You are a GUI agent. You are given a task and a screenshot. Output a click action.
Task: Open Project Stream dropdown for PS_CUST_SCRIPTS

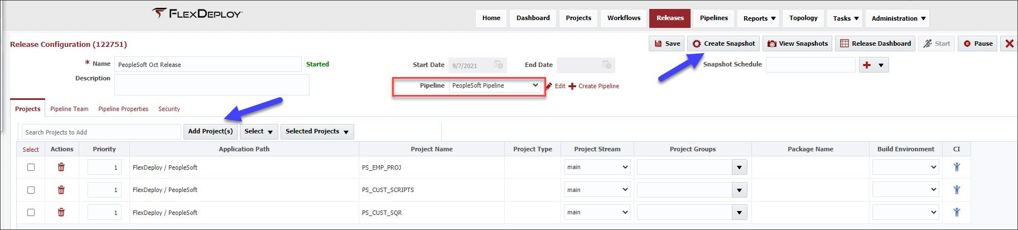pos(597,190)
